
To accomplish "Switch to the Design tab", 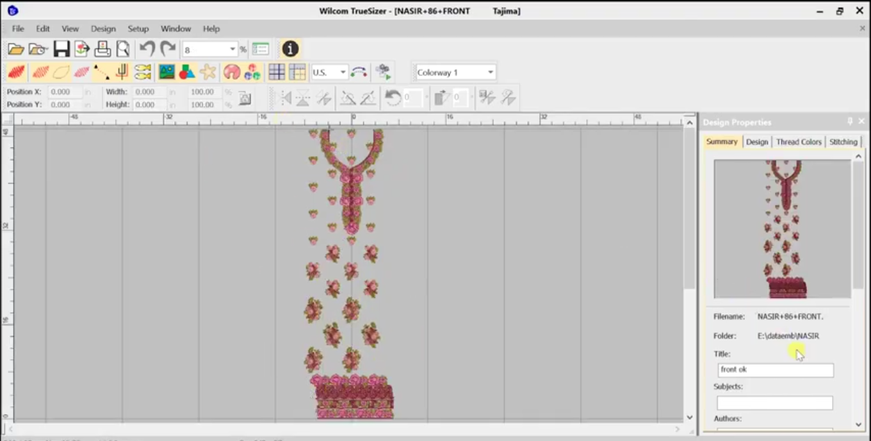I will [757, 142].
